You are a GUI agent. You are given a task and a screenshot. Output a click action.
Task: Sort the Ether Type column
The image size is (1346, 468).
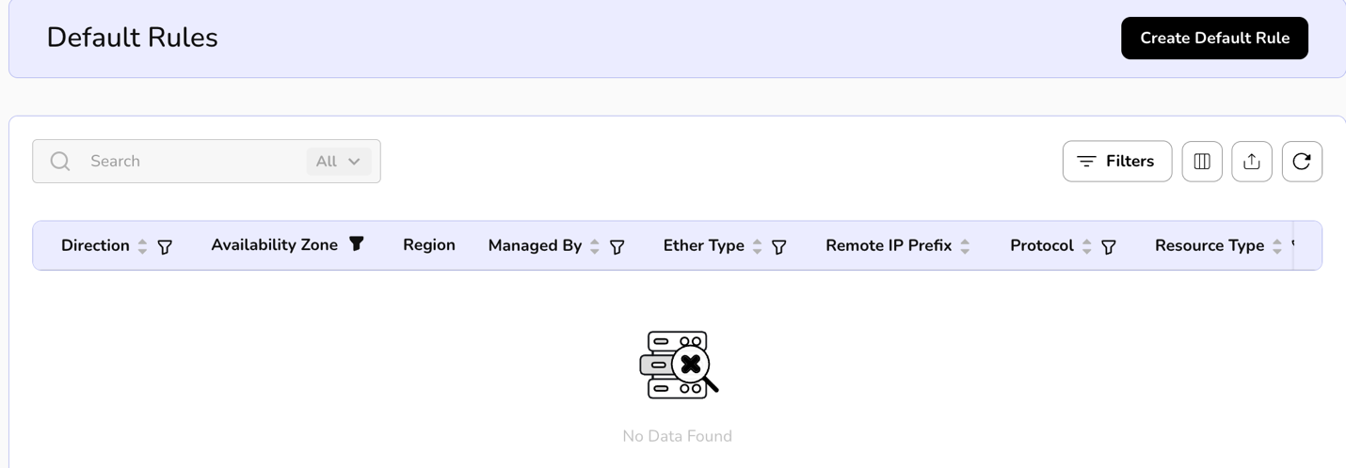(757, 246)
